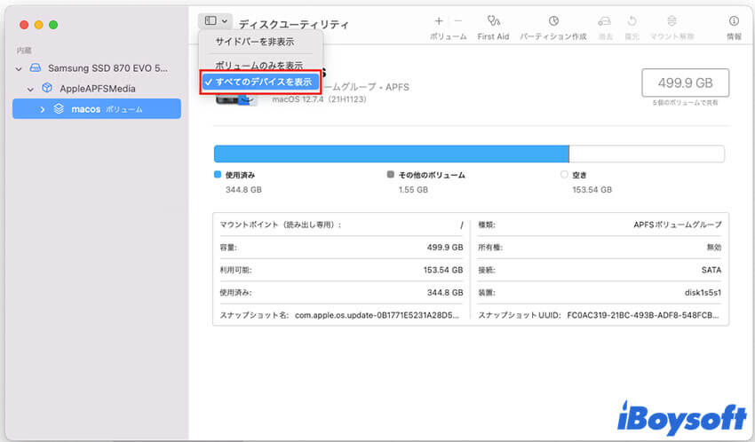
Task: Click the ディスクユーティリティ window title
Action: (293, 25)
